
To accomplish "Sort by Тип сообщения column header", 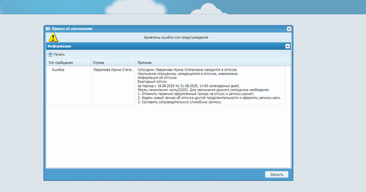I will pos(68,63).
